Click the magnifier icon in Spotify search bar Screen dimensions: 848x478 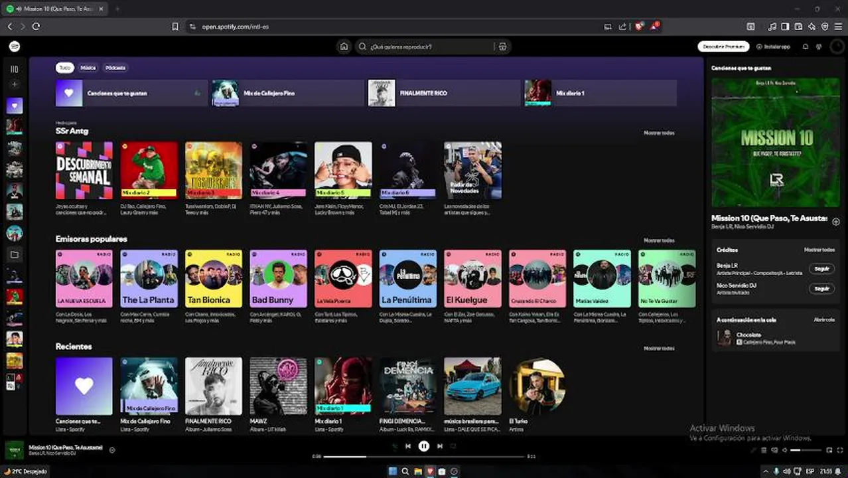(362, 46)
